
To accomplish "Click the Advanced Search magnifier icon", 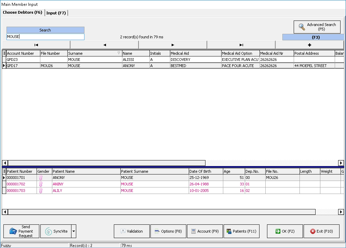I will pyautogui.click(x=302, y=27).
